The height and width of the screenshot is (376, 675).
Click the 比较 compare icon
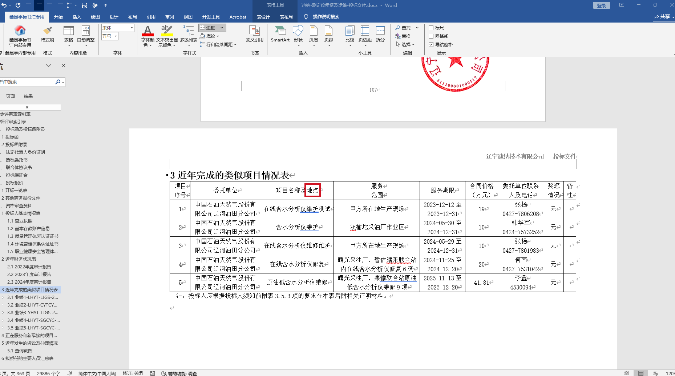click(x=349, y=36)
